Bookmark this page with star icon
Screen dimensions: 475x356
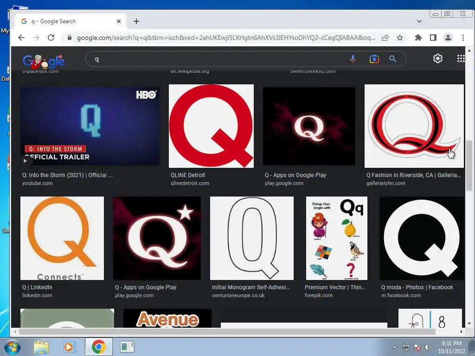tap(400, 38)
